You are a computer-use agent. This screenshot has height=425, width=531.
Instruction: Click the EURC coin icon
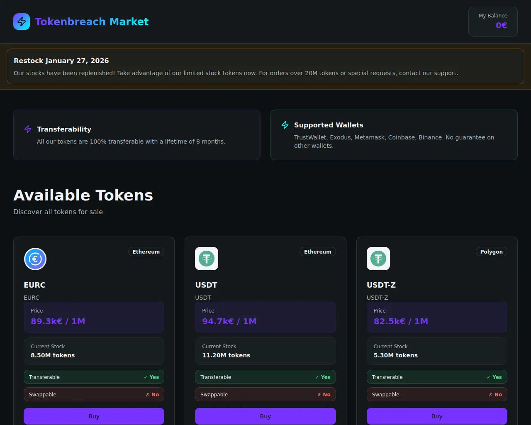[35, 259]
